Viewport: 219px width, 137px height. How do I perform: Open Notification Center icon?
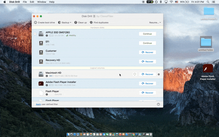tap(214, 2)
